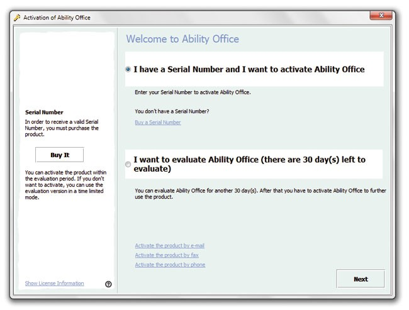Click the 'You don't have a Serial Number?' text

coord(172,111)
